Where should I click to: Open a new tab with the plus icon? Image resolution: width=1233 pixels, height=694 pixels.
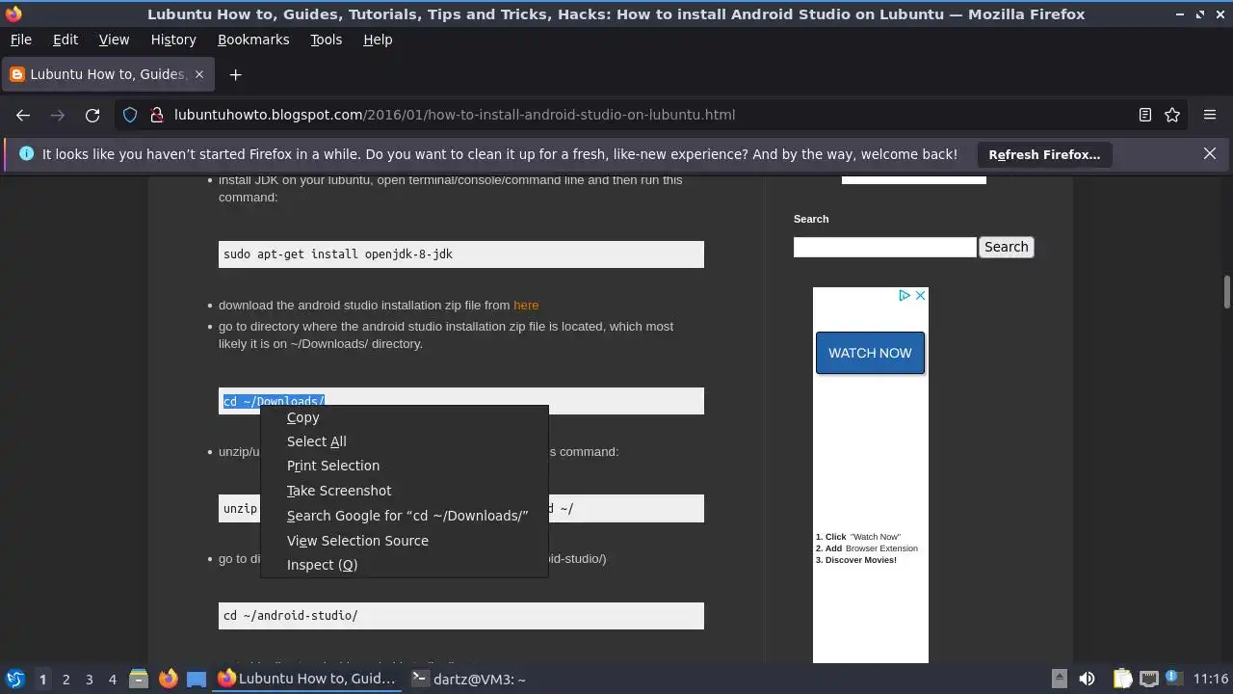pos(235,74)
